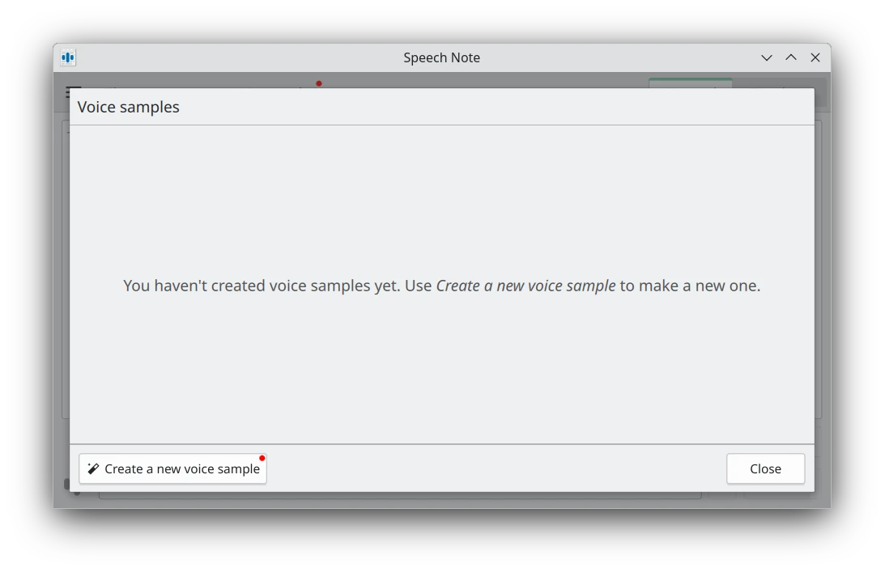Screen dimensions: 885x572
Task: Minimize the Speech Note window
Action: point(766,57)
